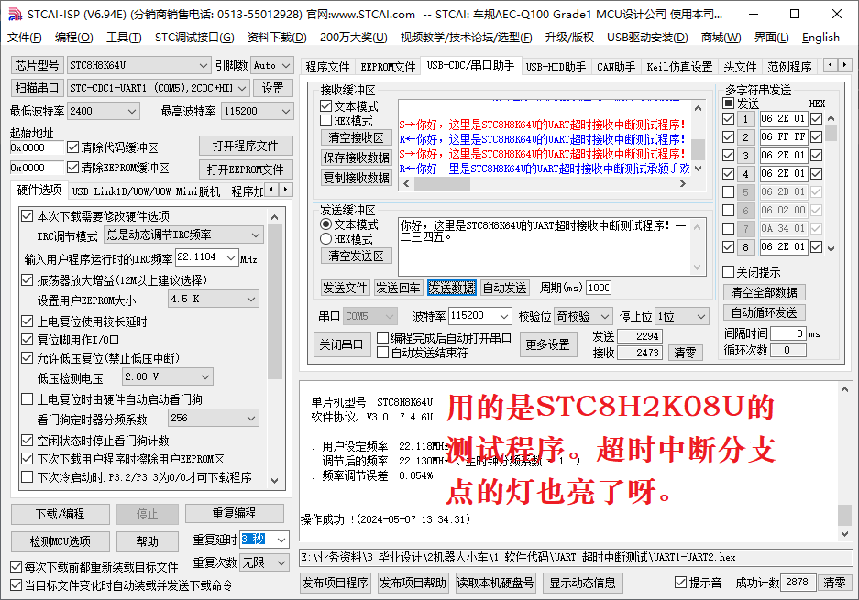This screenshot has width=859, height=600.
Task: Click the 扫描串口 button
Action: click(x=37, y=88)
